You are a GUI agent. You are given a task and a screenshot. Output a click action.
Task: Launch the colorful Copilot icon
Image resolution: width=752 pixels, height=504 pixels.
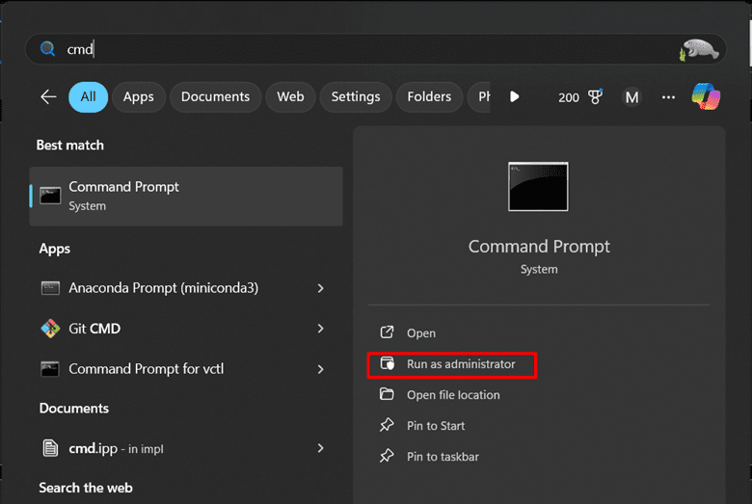pyautogui.click(x=706, y=96)
